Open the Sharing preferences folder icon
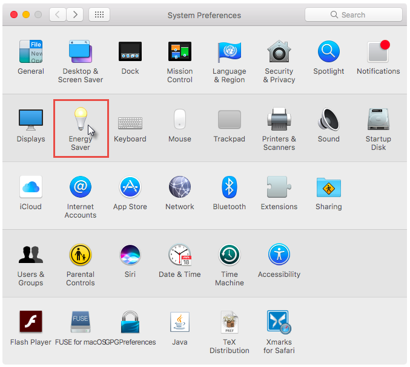The width and height of the screenshot is (410, 367). (x=329, y=187)
